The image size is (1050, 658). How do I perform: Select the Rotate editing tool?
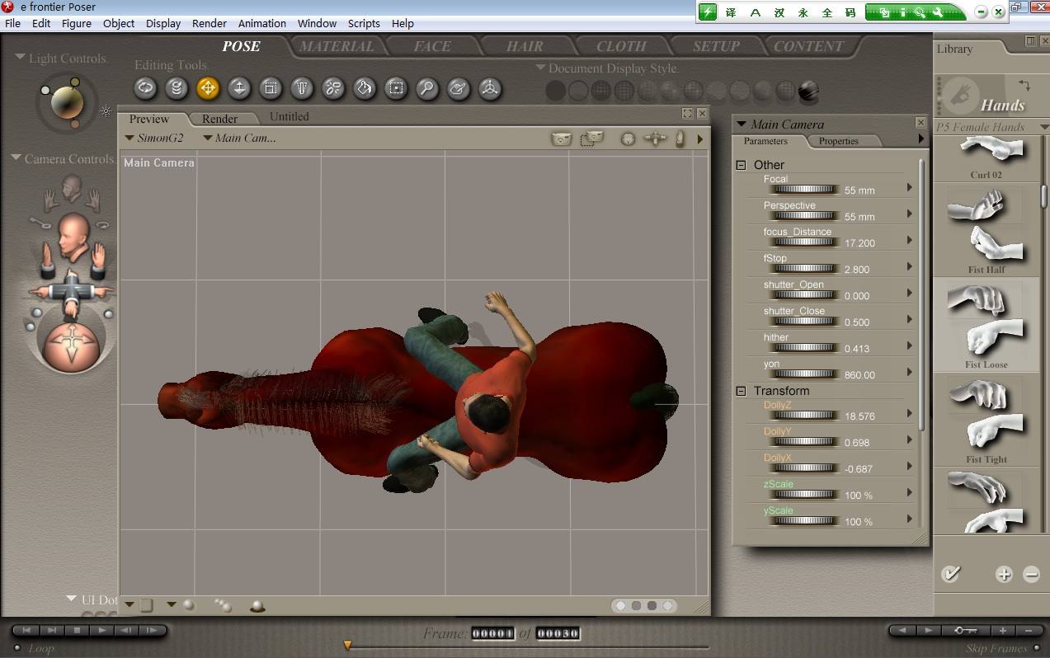[x=145, y=88]
